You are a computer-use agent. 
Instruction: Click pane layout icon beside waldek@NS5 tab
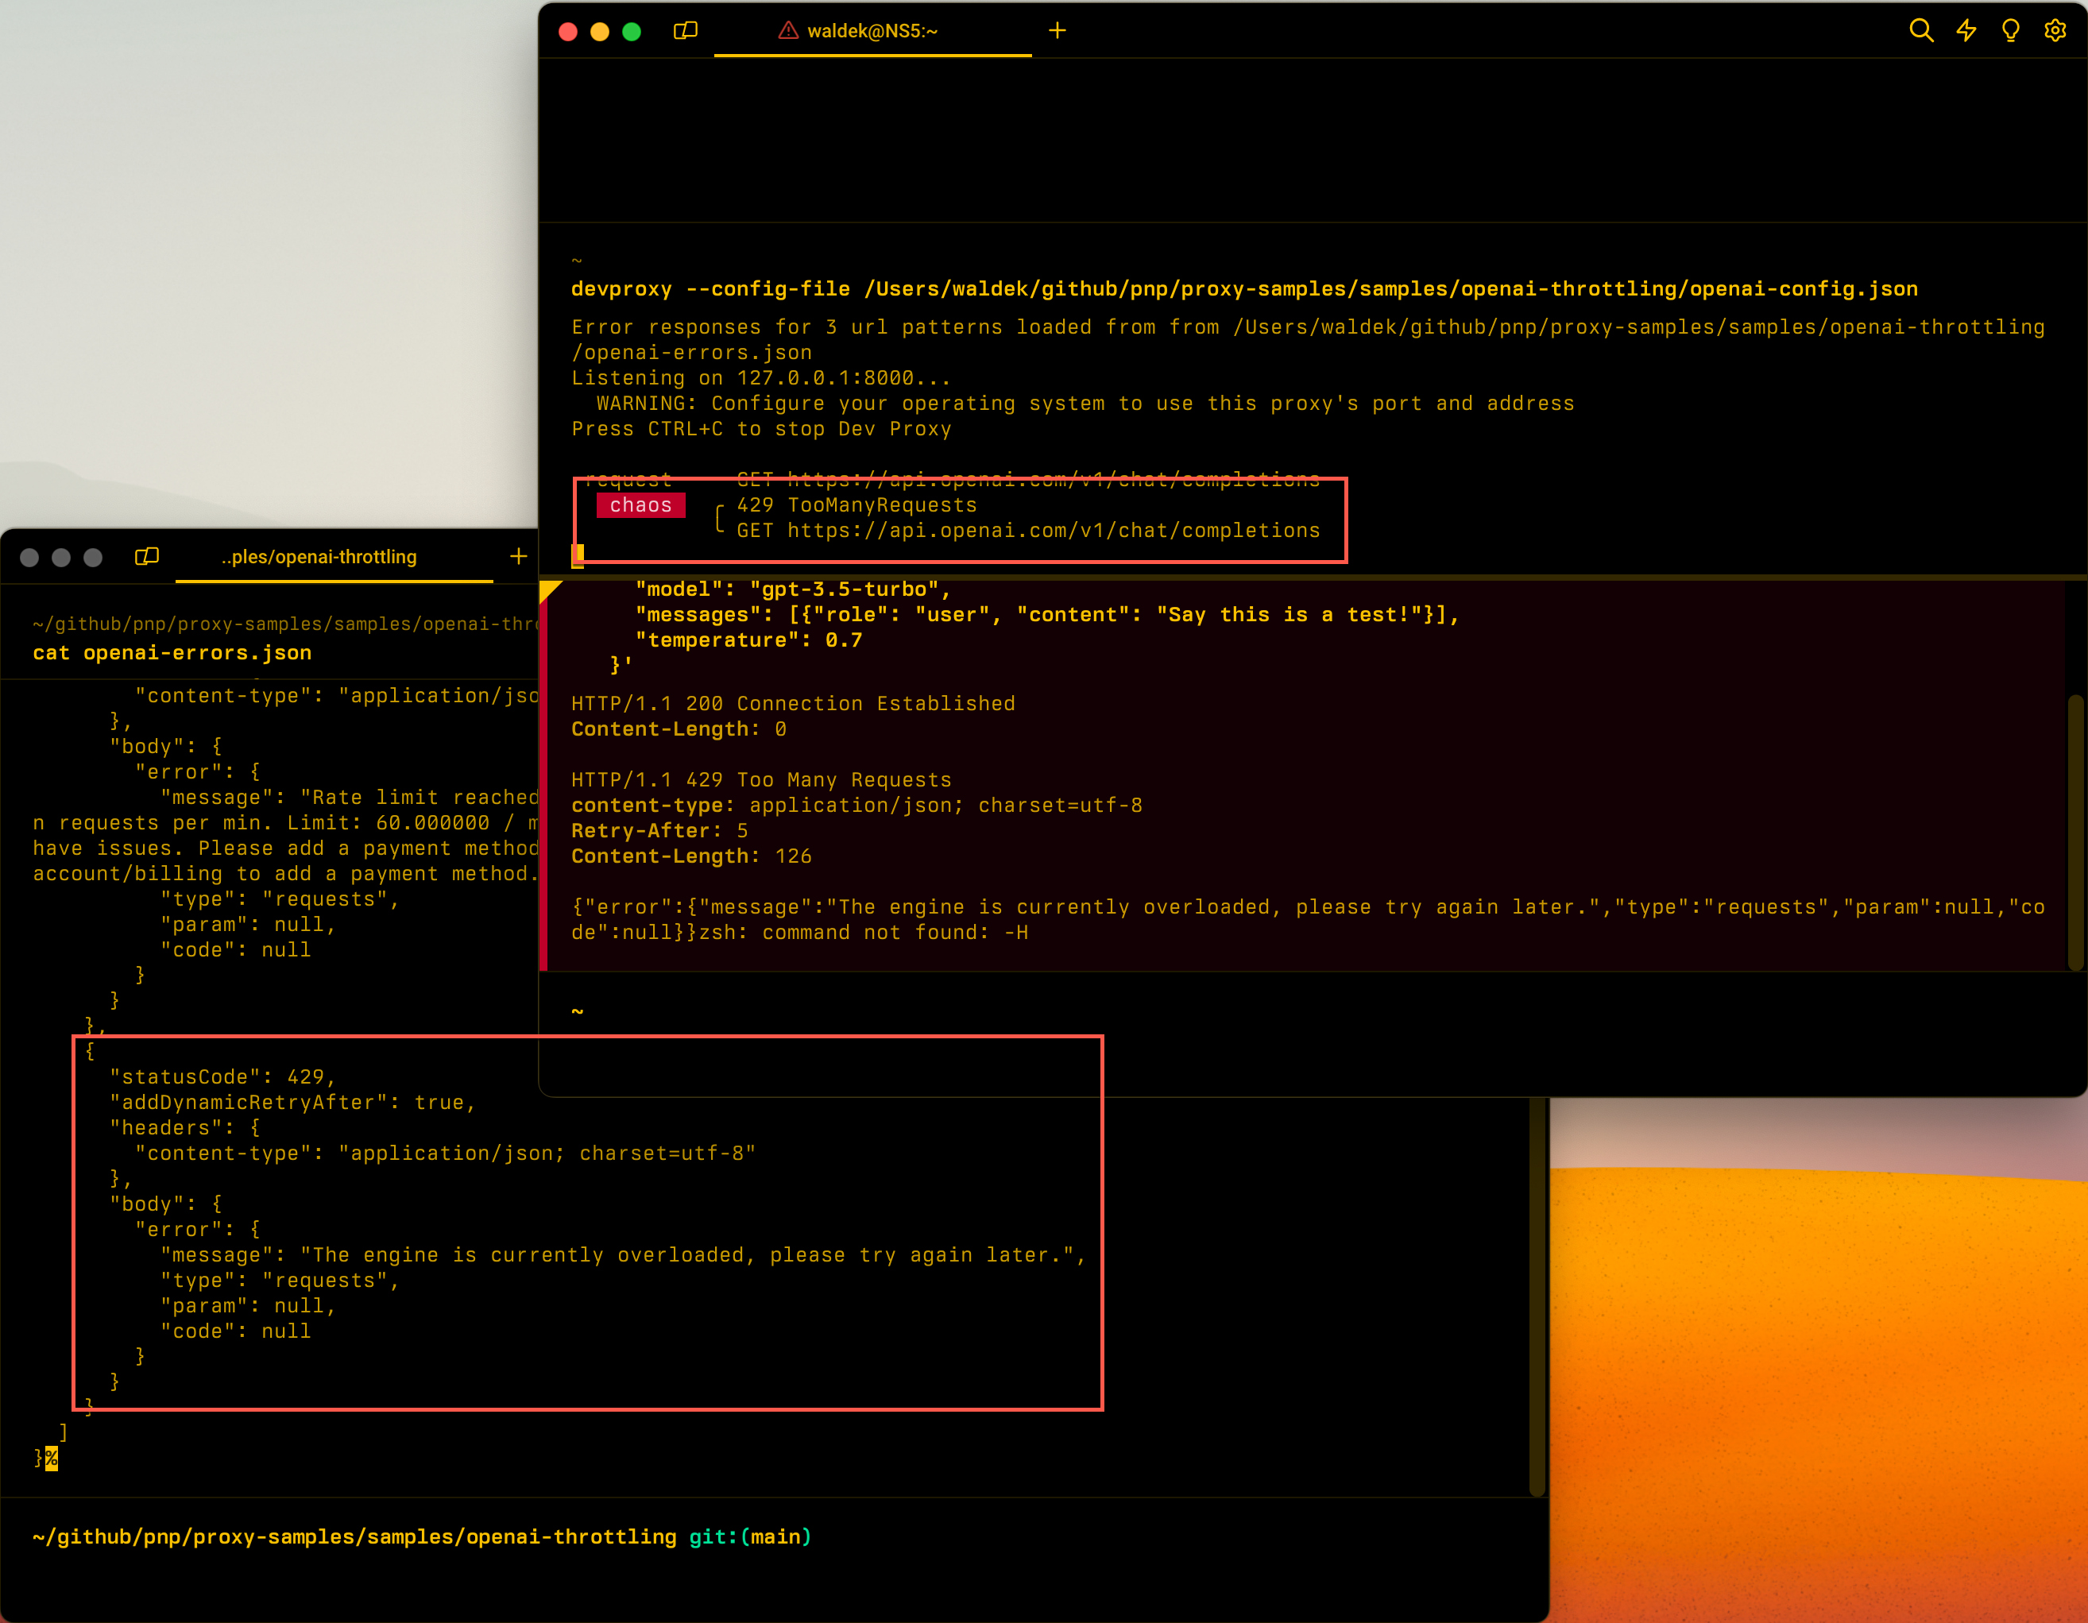pyautogui.click(x=686, y=31)
